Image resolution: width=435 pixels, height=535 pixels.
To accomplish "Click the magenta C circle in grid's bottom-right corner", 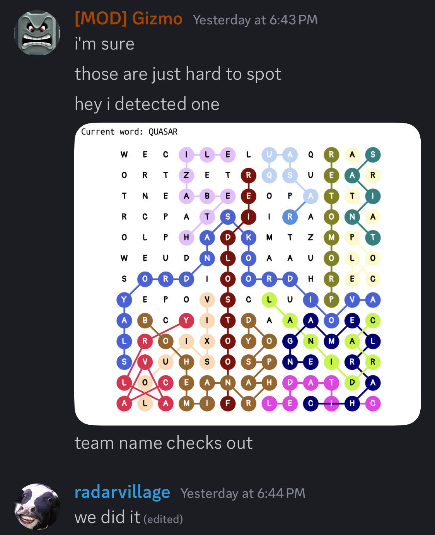I will click(x=373, y=403).
